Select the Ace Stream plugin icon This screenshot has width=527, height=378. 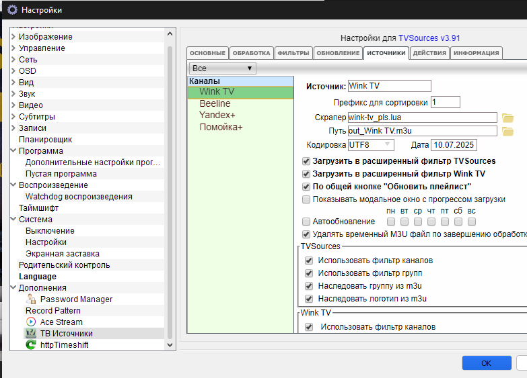[31, 322]
